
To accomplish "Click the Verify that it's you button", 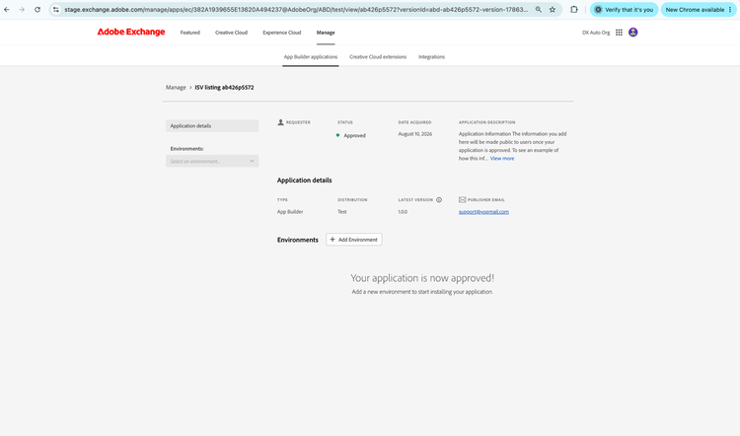I will coord(624,10).
